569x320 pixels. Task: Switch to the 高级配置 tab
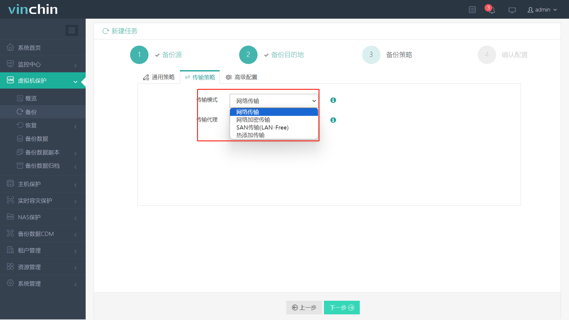point(242,77)
